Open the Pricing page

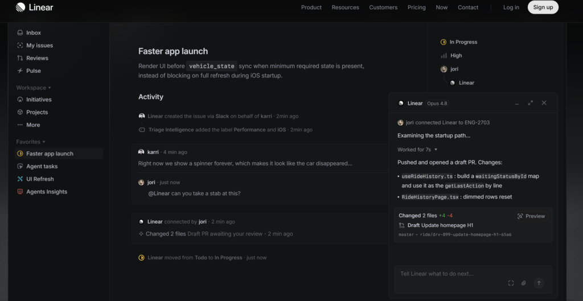coord(416,7)
